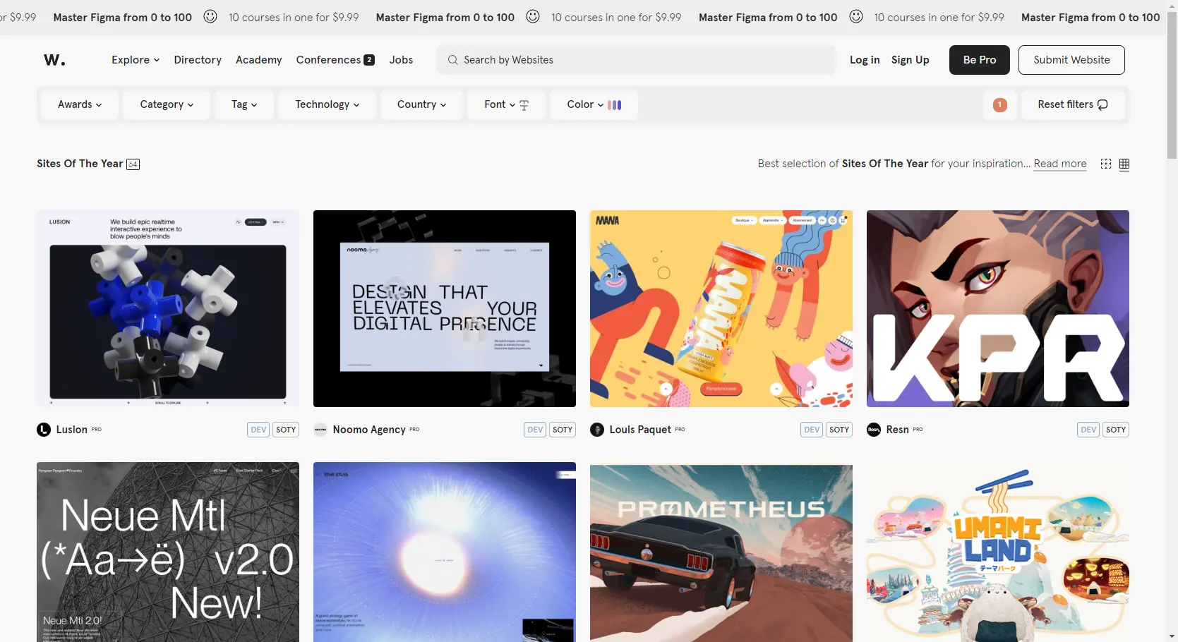
Task: Click the Sites Of The Year count badge
Action: pos(133,164)
